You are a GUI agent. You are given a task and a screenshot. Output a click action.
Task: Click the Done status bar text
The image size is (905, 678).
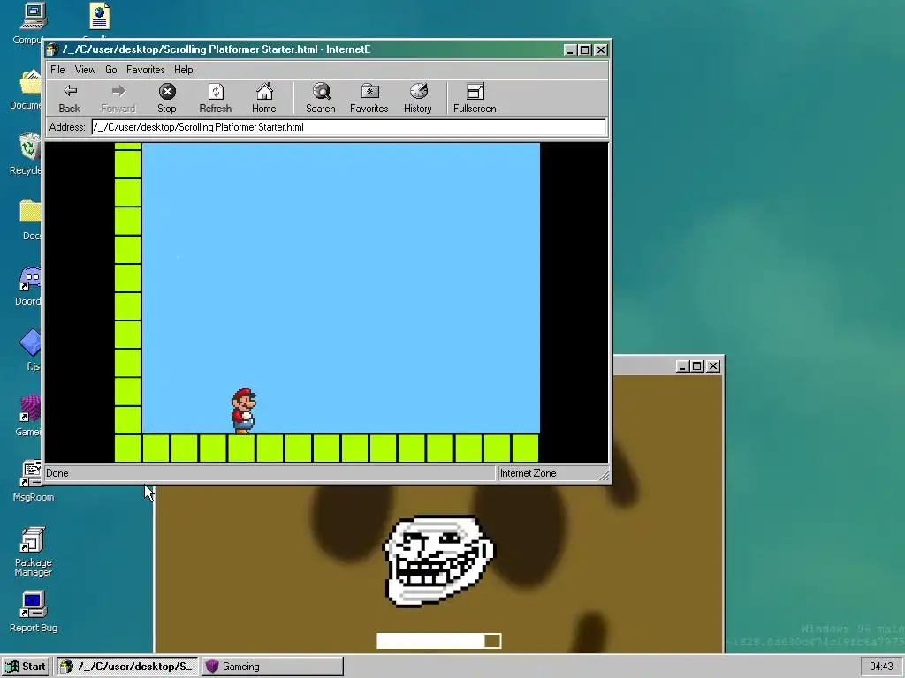[57, 473]
